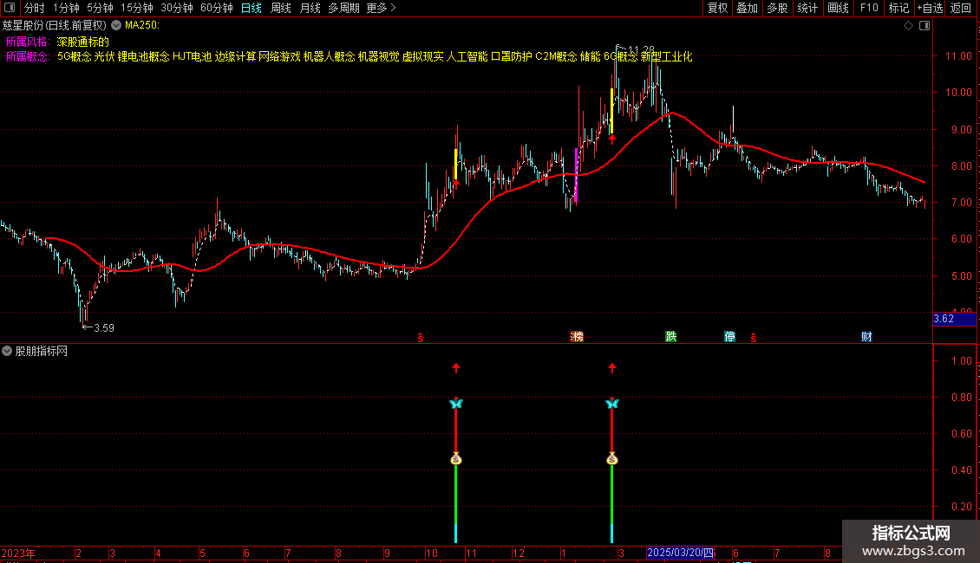Click the 所属风格 label
The image size is (980, 563).
point(28,42)
